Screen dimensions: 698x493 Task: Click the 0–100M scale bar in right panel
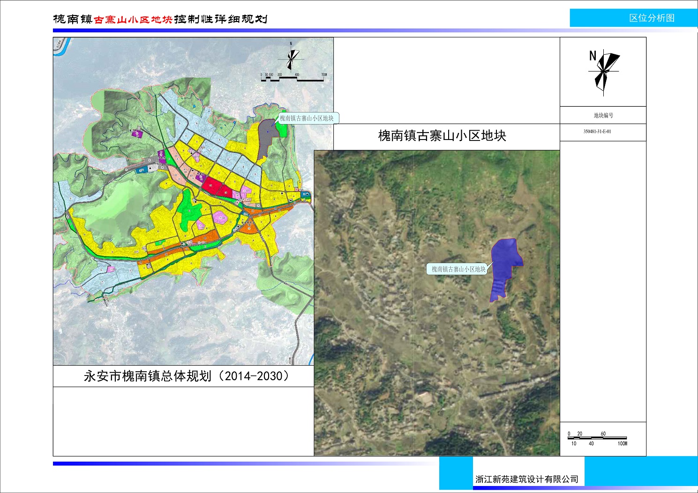[x=597, y=438]
